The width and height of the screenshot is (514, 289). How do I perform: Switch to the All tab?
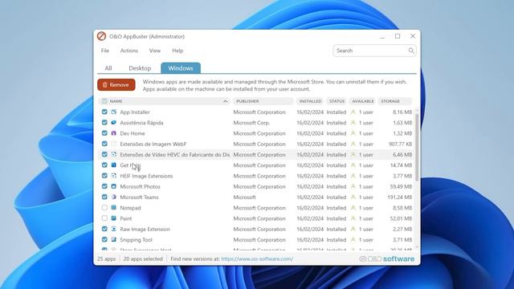[x=108, y=68]
